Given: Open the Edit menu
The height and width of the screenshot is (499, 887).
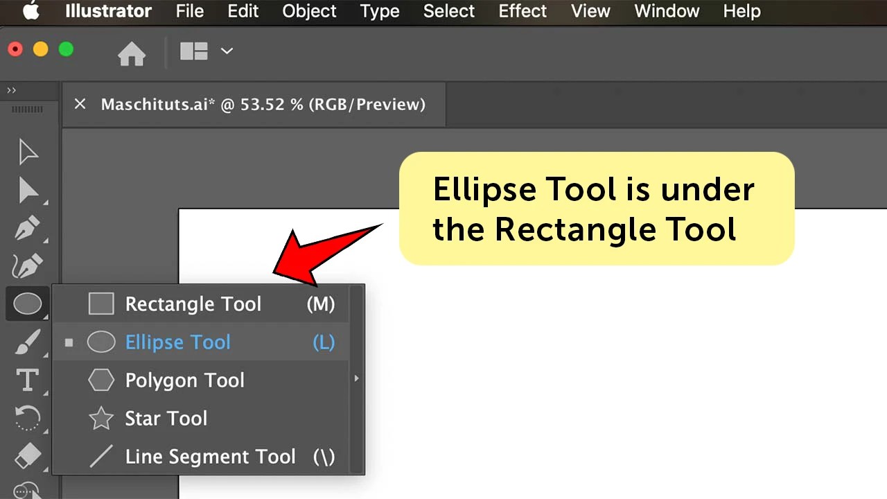Looking at the screenshot, I should tap(243, 11).
